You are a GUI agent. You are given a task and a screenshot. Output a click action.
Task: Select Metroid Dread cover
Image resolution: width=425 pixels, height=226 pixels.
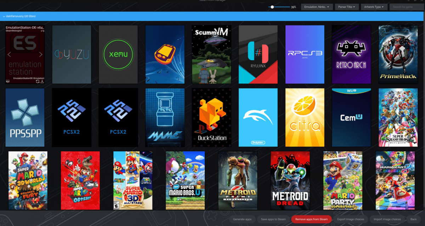pyautogui.click(x=290, y=180)
